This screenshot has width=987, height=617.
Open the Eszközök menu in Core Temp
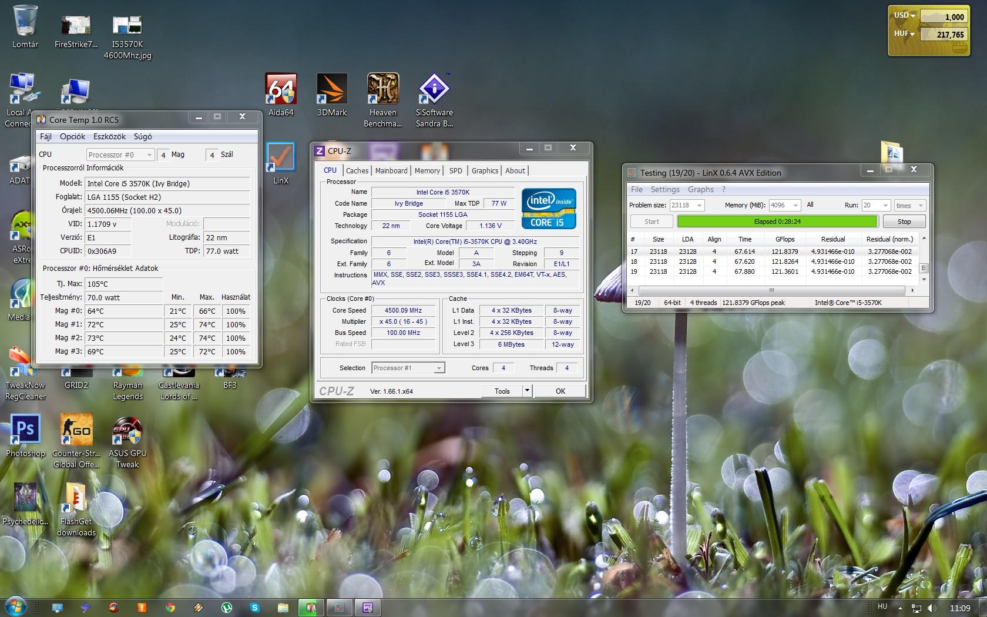click(x=110, y=136)
